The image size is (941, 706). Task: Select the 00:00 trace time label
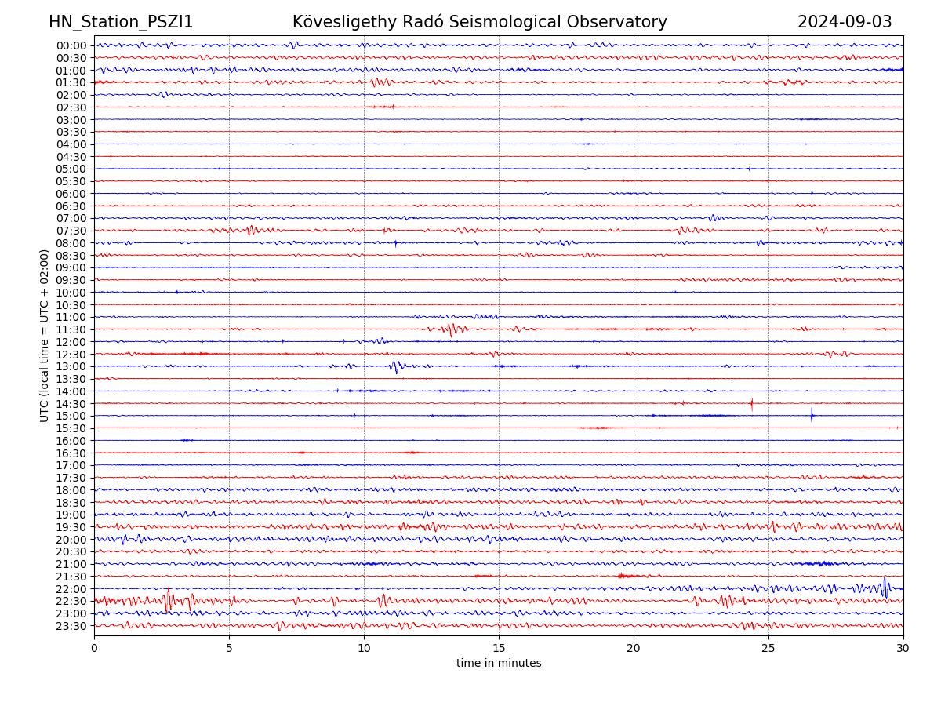click(x=71, y=45)
